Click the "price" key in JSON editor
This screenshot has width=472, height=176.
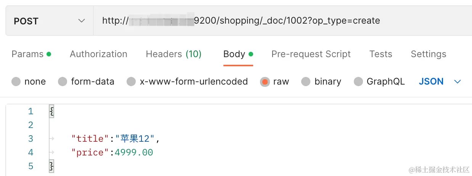90,153
